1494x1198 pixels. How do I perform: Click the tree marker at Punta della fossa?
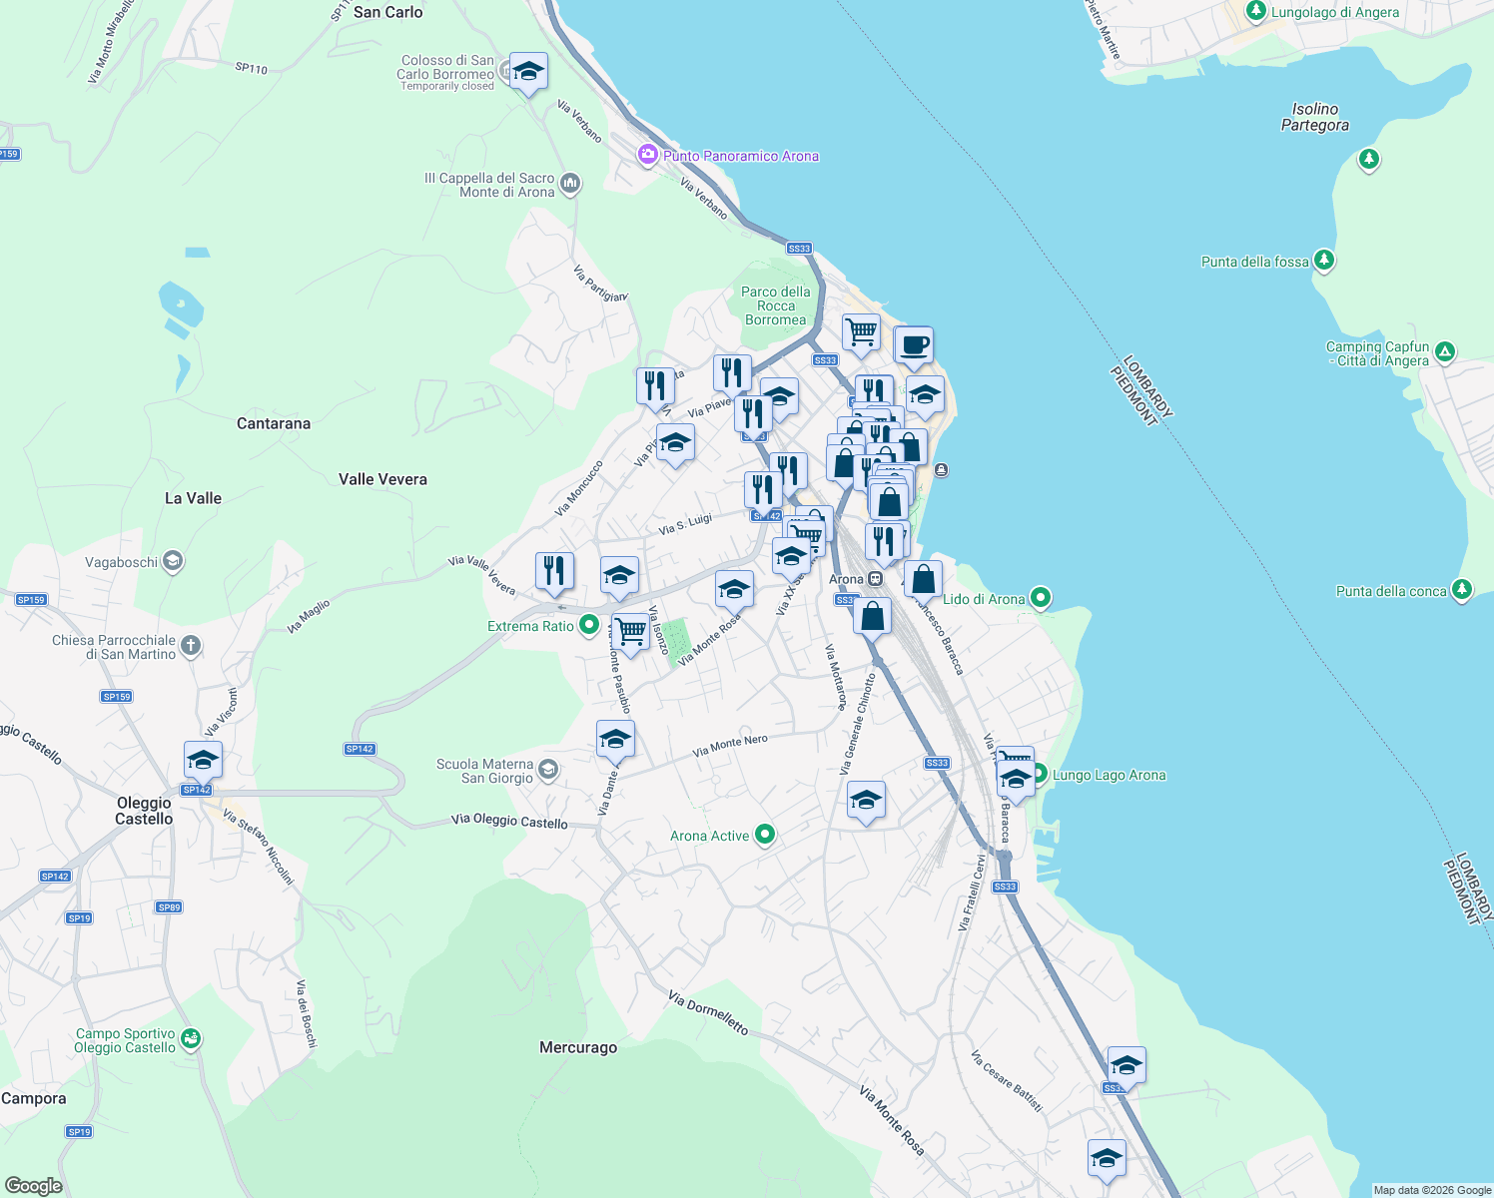coord(1324,259)
